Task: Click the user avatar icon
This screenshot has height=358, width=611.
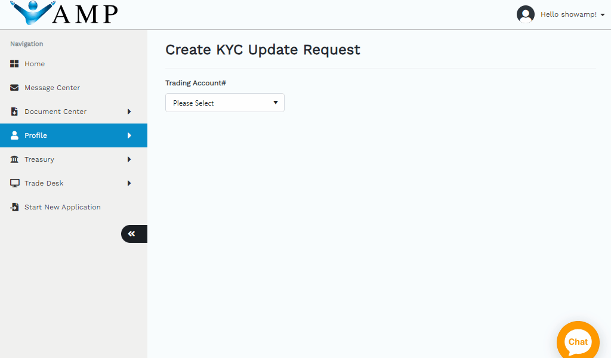Action: (526, 14)
